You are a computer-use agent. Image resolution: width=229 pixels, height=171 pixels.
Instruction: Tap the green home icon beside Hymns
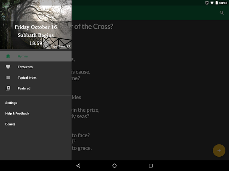pyautogui.click(x=8, y=56)
